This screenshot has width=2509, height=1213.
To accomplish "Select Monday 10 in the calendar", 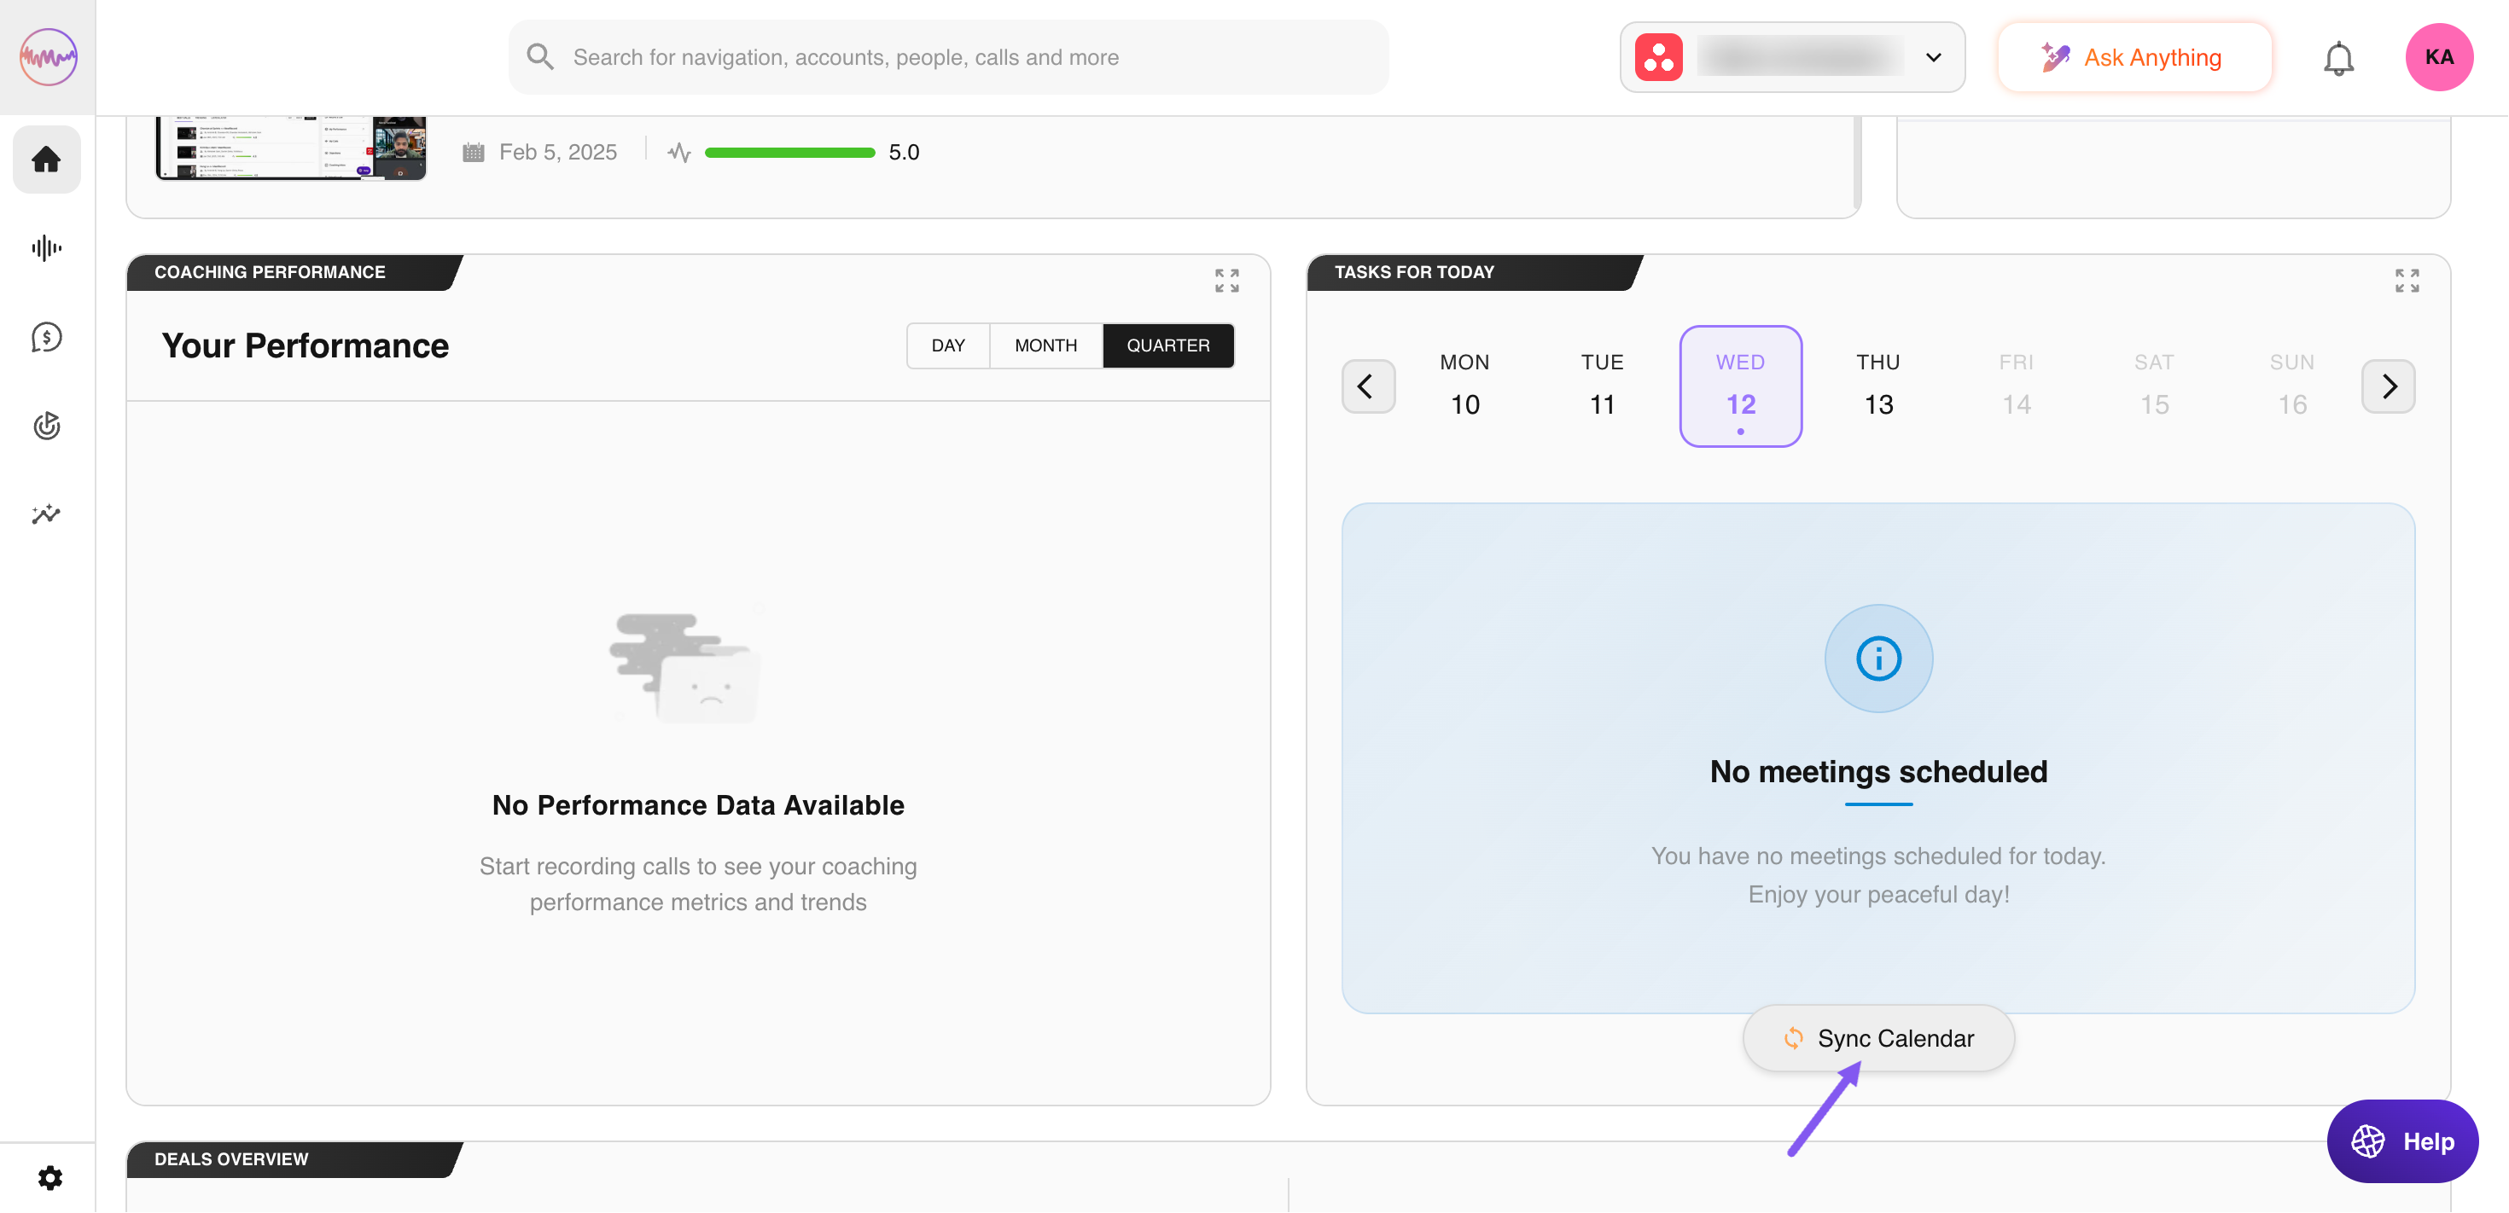I will (1464, 386).
